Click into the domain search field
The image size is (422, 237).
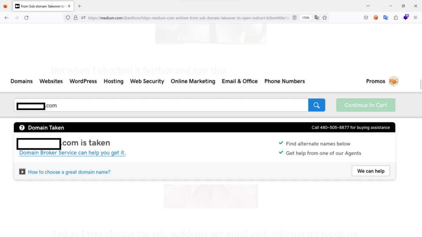pyautogui.click(x=161, y=105)
